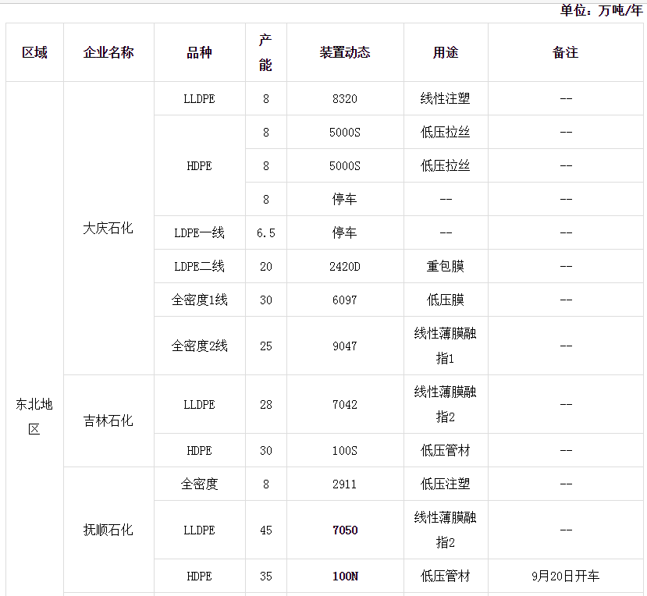647x596 pixels.
Task: Click 线性薄膜融指2 in the 7042 row
Action: point(446,404)
